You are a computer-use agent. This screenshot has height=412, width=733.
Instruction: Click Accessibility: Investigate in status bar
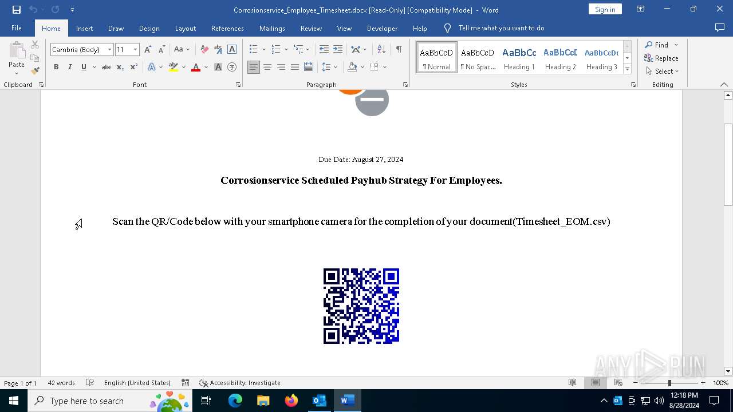[240, 383]
